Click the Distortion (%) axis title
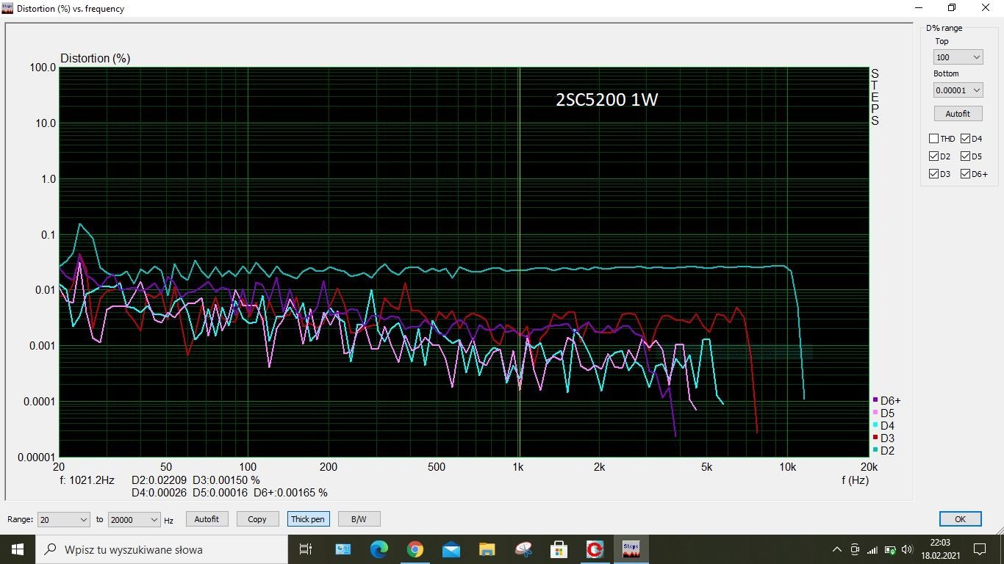The height and width of the screenshot is (564, 1004). tap(95, 58)
